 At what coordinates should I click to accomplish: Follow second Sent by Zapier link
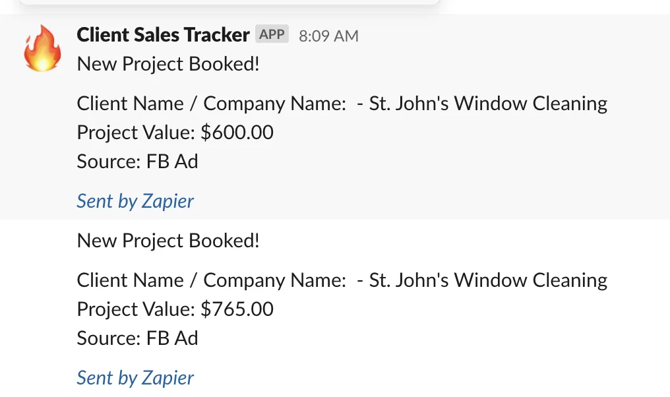tap(135, 378)
